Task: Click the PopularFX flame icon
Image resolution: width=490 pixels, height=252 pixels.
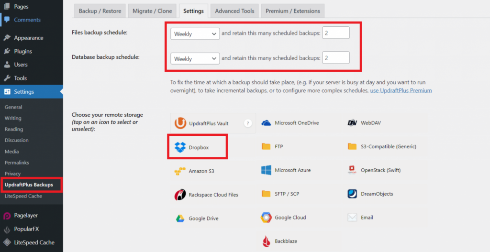Action: pos(7,229)
